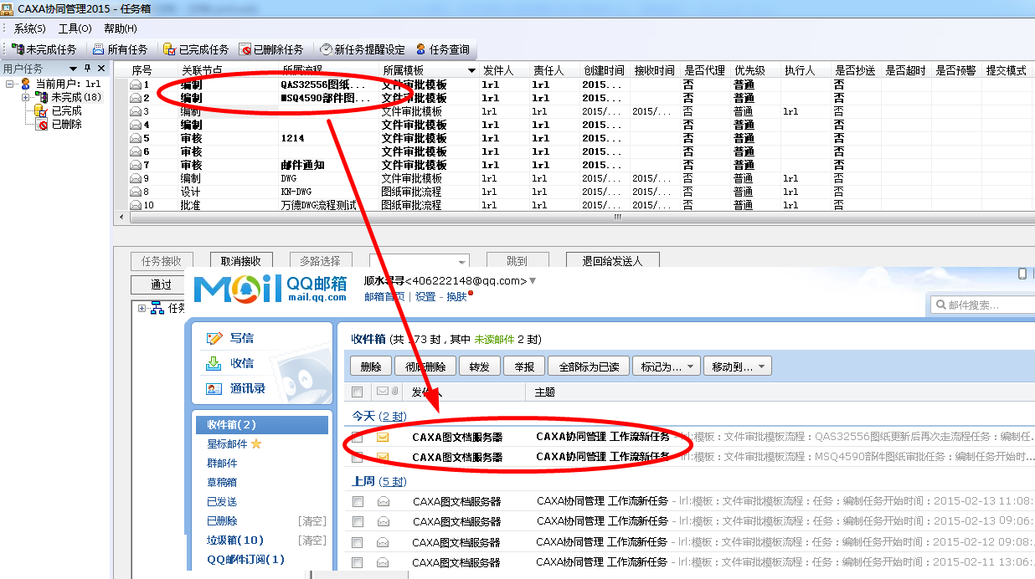This screenshot has height=579, width=1035.
Task: Open the empty combo box beside 多路选择
Action: [x=419, y=261]
